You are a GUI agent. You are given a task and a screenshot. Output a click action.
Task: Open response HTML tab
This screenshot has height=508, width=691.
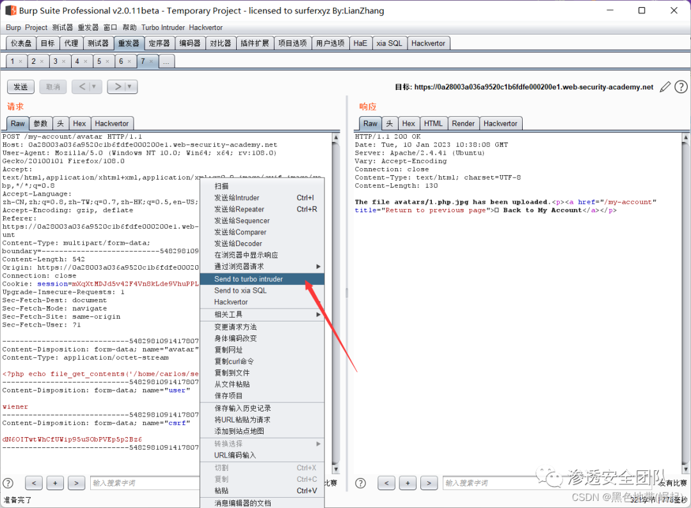[433, 124]
